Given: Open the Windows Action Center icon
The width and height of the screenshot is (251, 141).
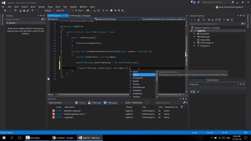Looking at the screenshot, I should click(x=246, y=137).
